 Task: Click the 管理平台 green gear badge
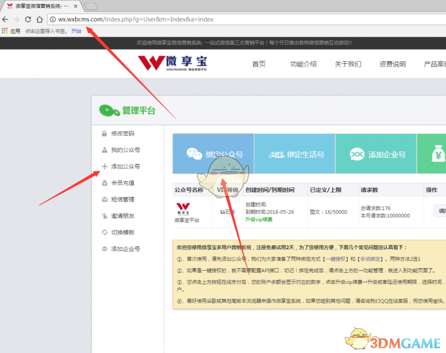click(108, 111)
